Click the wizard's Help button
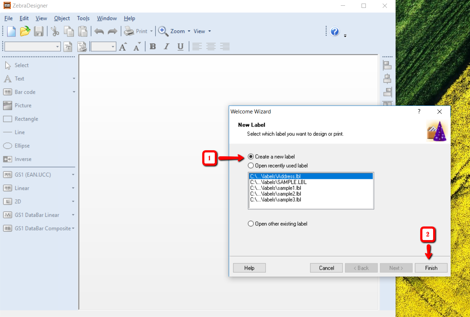 249,268
